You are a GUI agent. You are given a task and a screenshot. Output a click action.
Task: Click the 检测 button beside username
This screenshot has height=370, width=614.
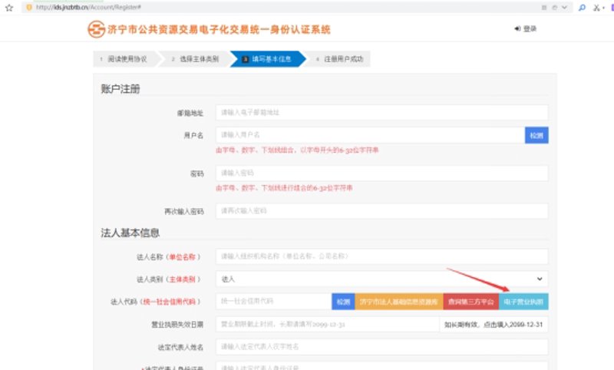[x=536, y=135]
